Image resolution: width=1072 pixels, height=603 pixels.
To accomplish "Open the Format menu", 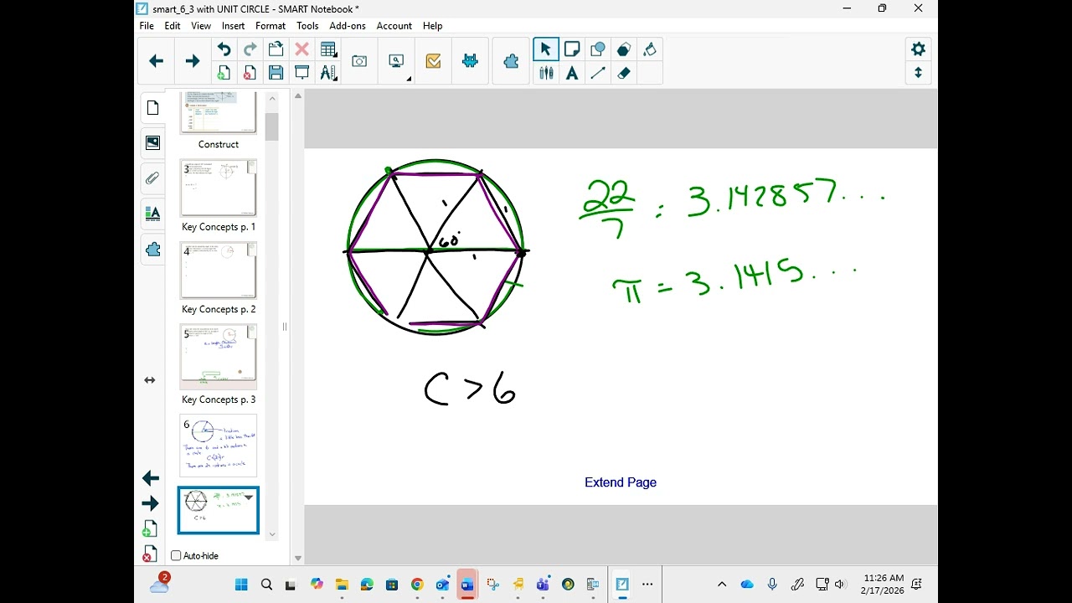I will pyautogui.click(x=271, y=26).
